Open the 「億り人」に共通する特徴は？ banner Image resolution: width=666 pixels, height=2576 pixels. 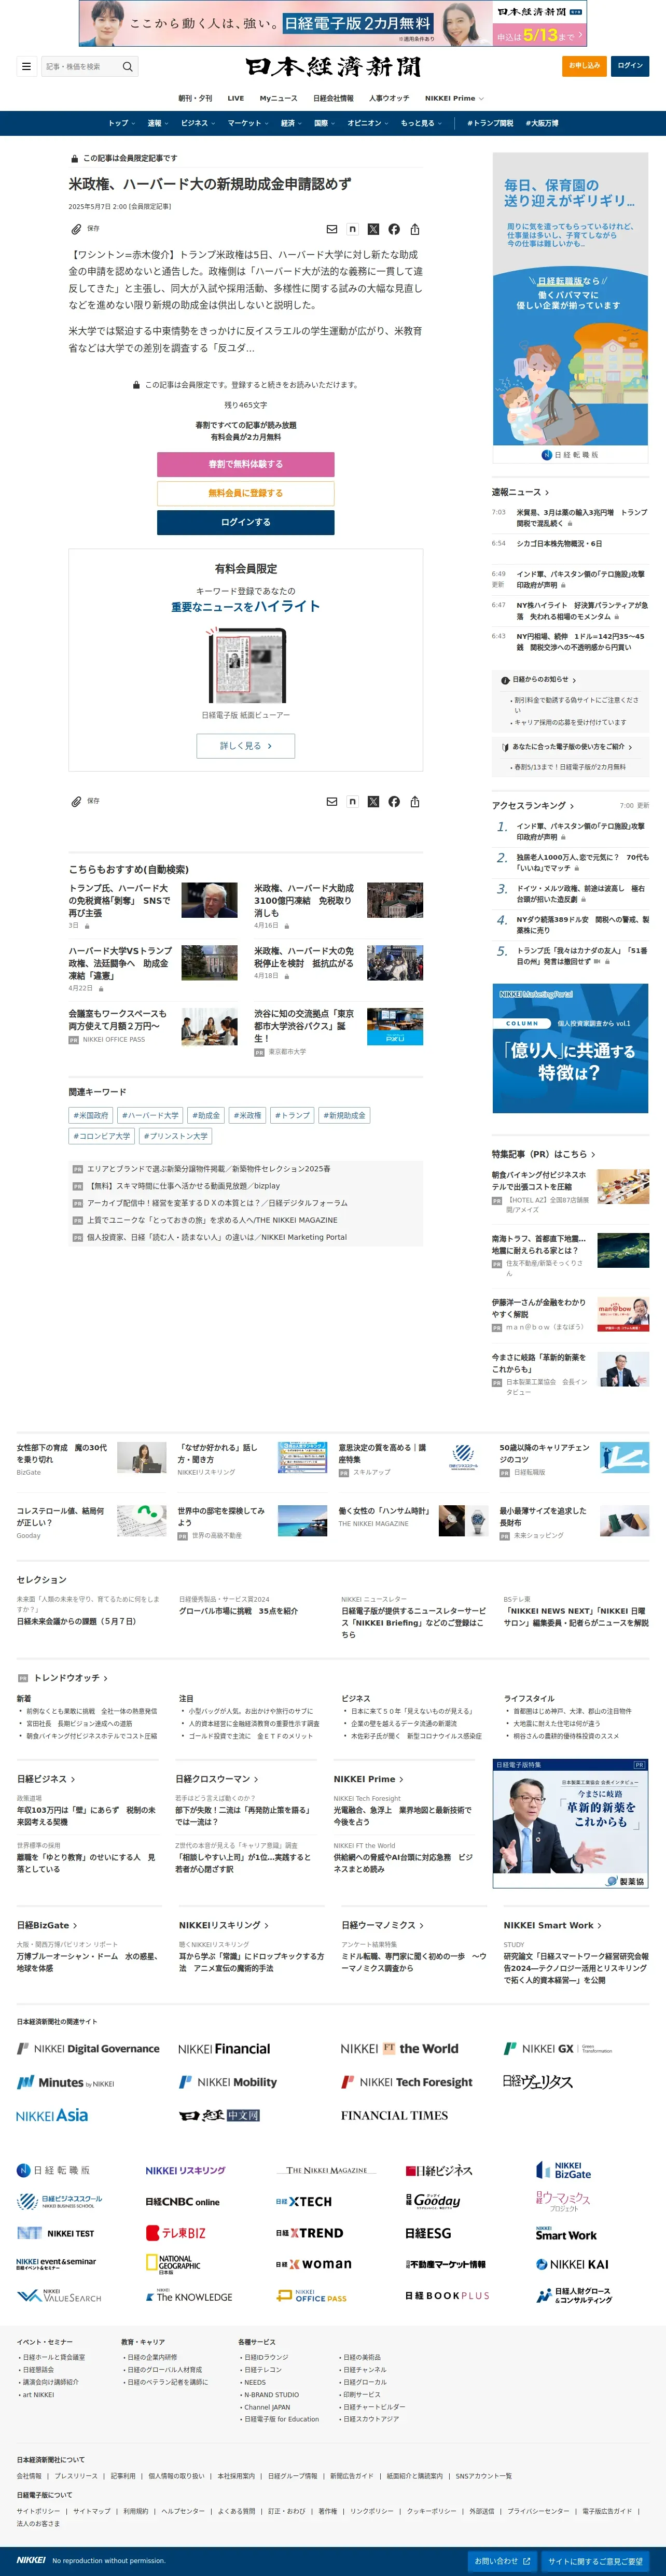570,1049
